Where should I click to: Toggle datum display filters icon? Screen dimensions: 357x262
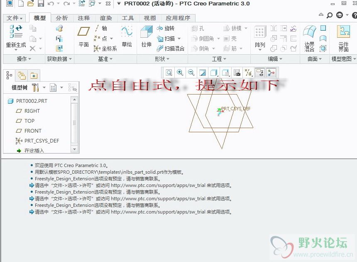pos(249,73)
